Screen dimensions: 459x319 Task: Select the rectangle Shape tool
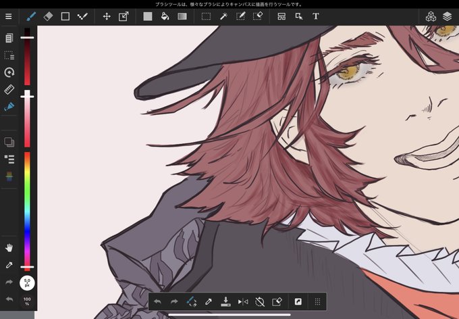pyautogui.click(x=65, y=16)
